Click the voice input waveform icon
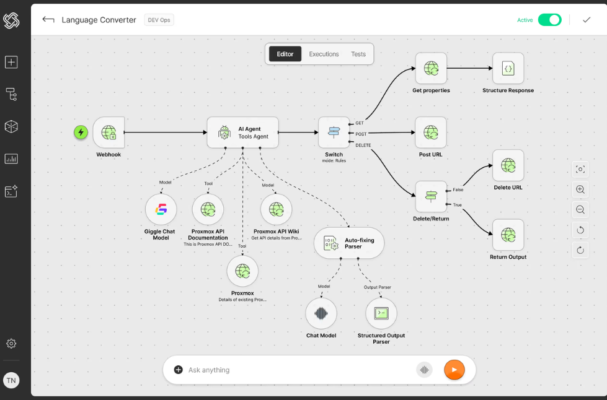607x400 pixels. tap(424, 370)
